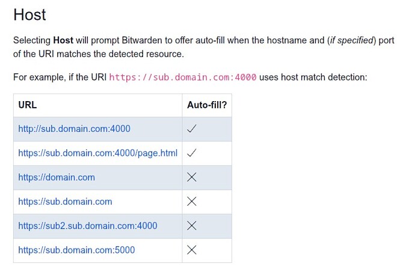The height and width of the screenshot is (272, 415).
Task: Click checkmark icon beside the page.html URL
Action: click(192, 153)
